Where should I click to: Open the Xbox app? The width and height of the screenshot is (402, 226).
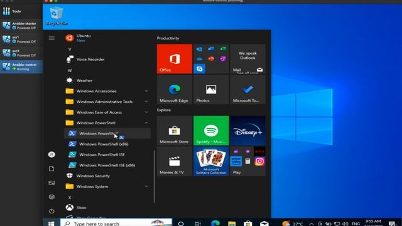pos(107,208)
